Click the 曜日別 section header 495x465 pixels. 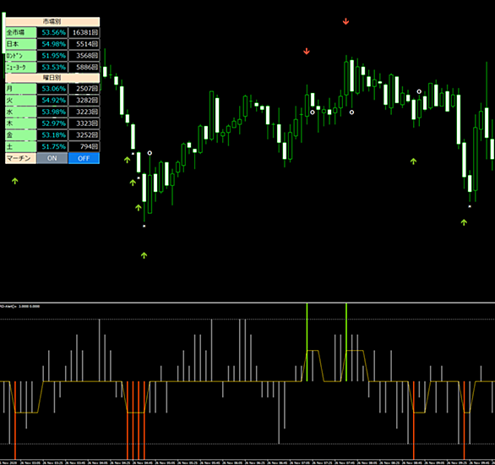52,78
